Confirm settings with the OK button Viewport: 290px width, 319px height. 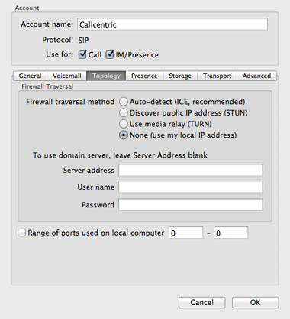[256, 302]
